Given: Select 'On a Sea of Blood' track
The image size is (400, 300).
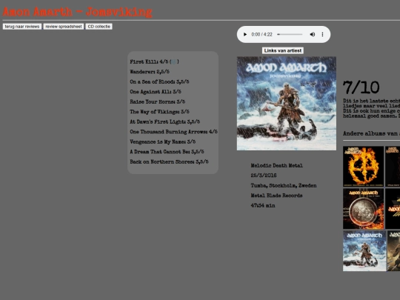Looking at the screenshot, I should tap(159, 81).
